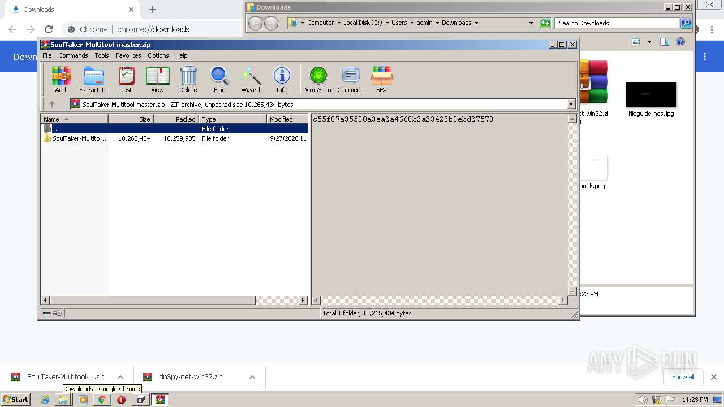This screenshot has height=407, width=724.
Task: Open the Favorites menu
Action: pyautogui.click(x=128, y=55)
